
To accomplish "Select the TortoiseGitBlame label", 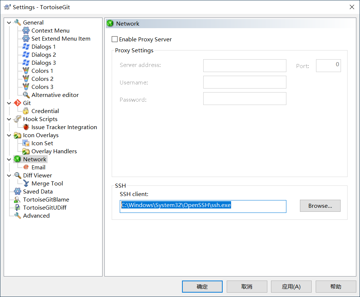I will [46, 200].
